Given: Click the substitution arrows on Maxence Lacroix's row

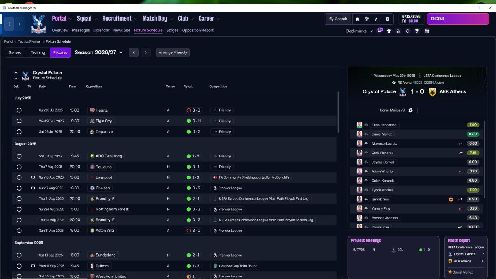Looking at the screenshot, I should (460, 143).
